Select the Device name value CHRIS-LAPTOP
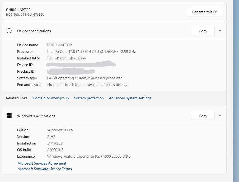The width and height of the screenshot is (239, 182). click(59, 45)
